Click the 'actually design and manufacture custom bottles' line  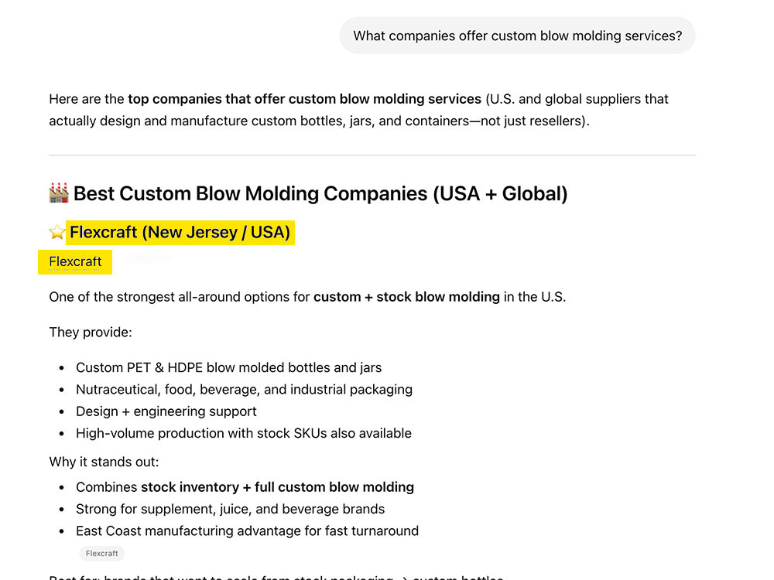tap(319, 121)
